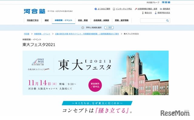Open the インターネット申込 link
This screenshot has height=120, width=194.
[124, 9]
